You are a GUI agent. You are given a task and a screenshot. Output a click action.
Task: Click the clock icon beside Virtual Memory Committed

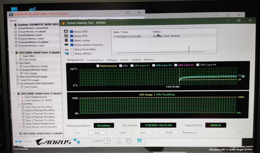[16, 28]
